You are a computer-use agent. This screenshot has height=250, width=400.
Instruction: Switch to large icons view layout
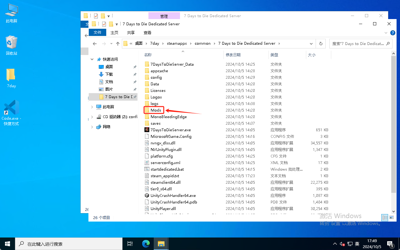pyautogui.click(x=391, y=217)
